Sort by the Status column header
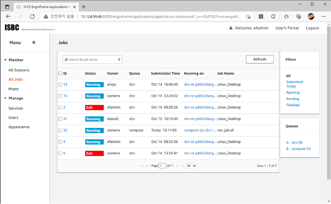The width and height of the screenshot is (331, 204). (90, 73)
